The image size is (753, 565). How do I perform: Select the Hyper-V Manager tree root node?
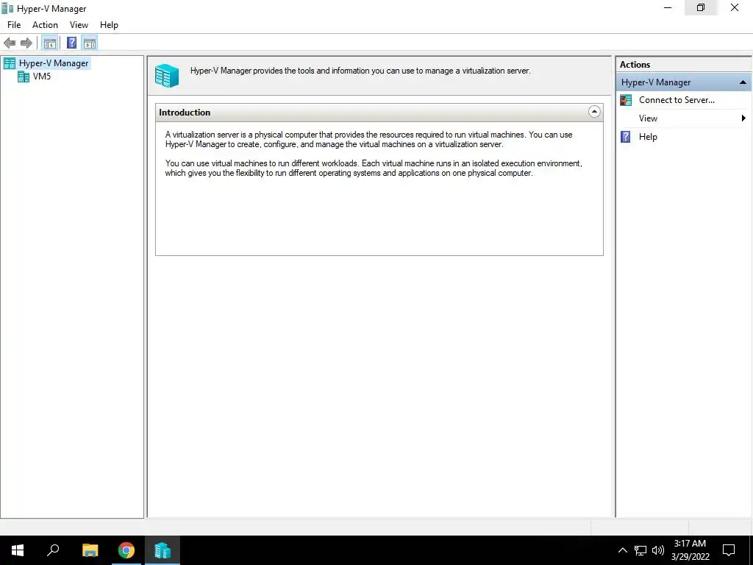[53, 63]
